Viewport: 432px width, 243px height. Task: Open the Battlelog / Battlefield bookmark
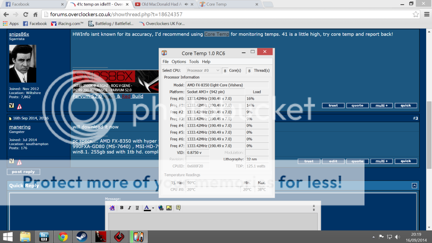point(111,24)
